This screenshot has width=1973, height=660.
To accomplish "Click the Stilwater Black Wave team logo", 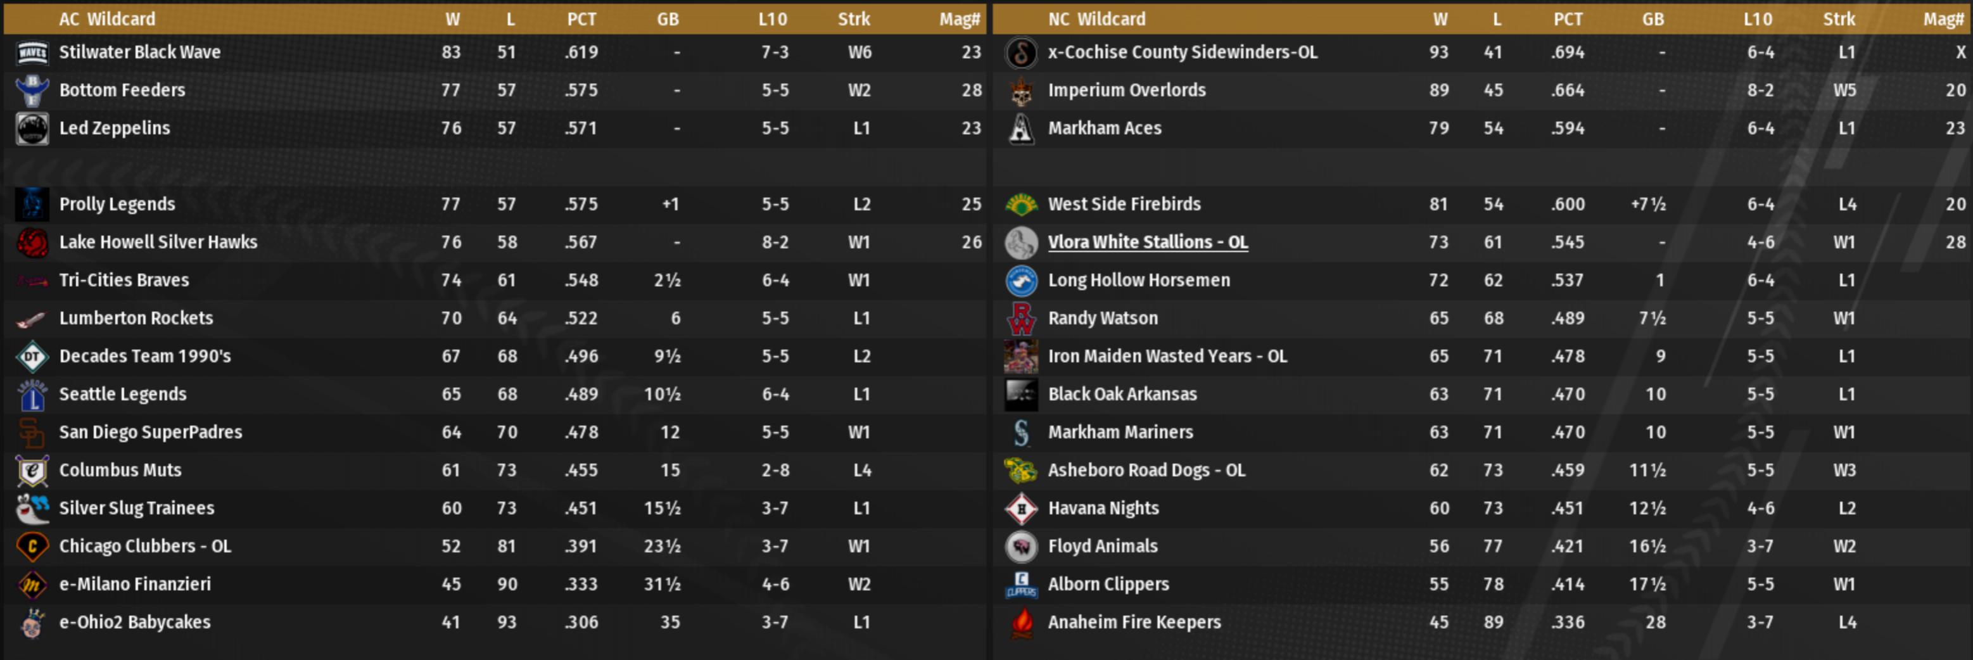I will tap(32, 52).
